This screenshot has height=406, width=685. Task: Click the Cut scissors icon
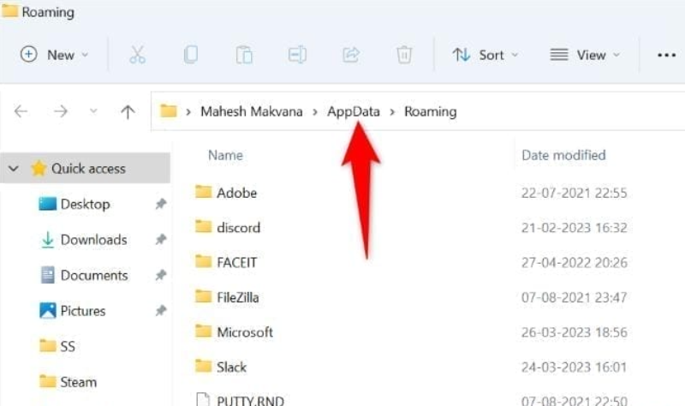(137, 55)
